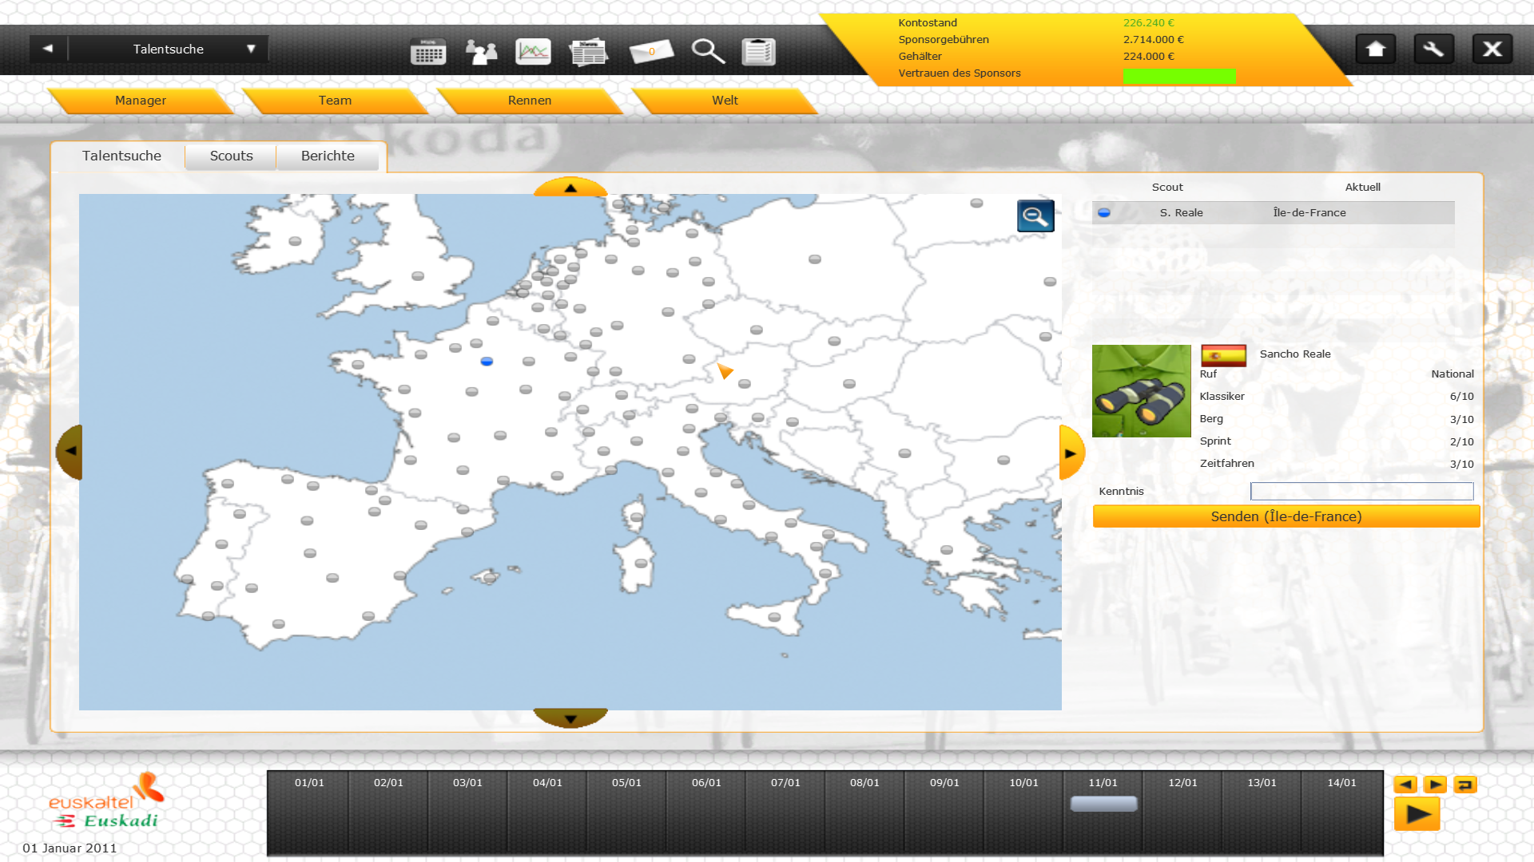
Task: Open the clipboard checklist icon
Action: coord(758,52)
